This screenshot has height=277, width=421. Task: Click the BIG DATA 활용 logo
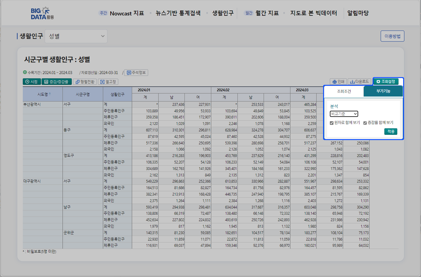click(42, 13)
